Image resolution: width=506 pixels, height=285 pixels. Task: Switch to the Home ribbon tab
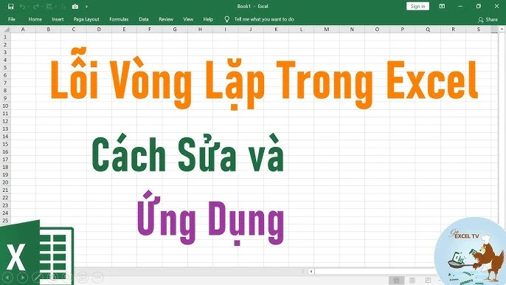pyautogui.click(x=35, y=19)
